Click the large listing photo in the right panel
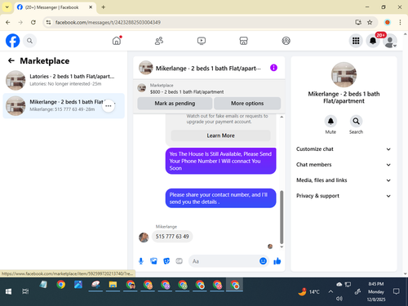This screenshot has width=408, height=306. pos(344,75)
